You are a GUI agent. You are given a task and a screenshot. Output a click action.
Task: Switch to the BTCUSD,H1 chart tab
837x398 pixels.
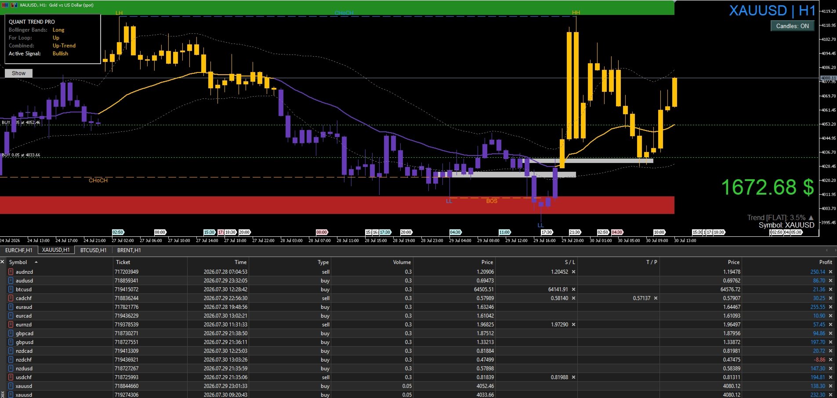click(x=93, y=250)
